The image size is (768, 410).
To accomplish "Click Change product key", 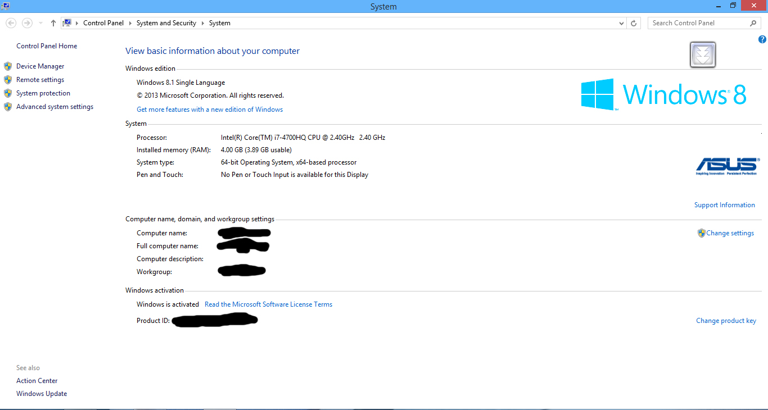I will 726,321.
